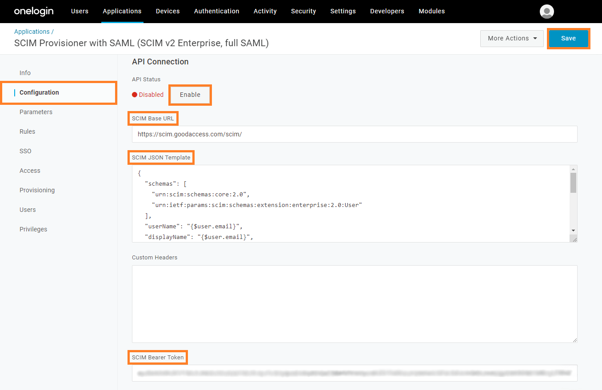Click the "schemas" key line

(166, 184)
